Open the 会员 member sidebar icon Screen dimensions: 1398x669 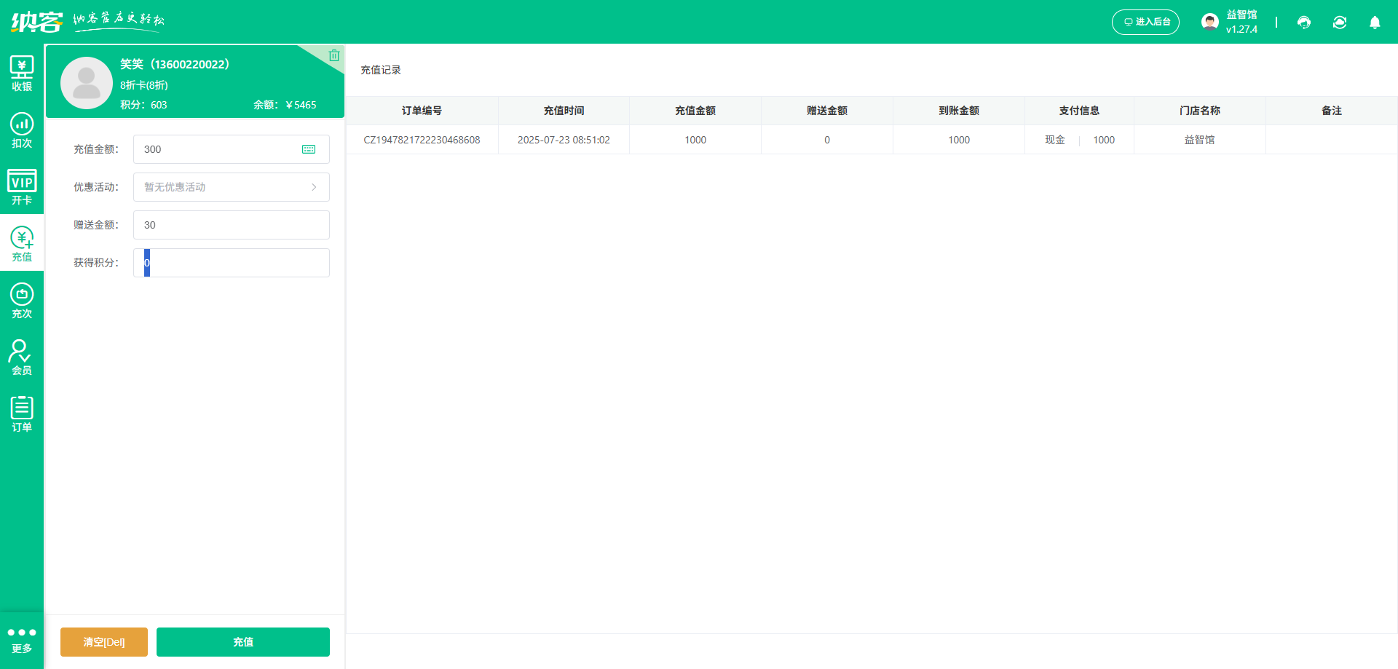tap(22, 357)
